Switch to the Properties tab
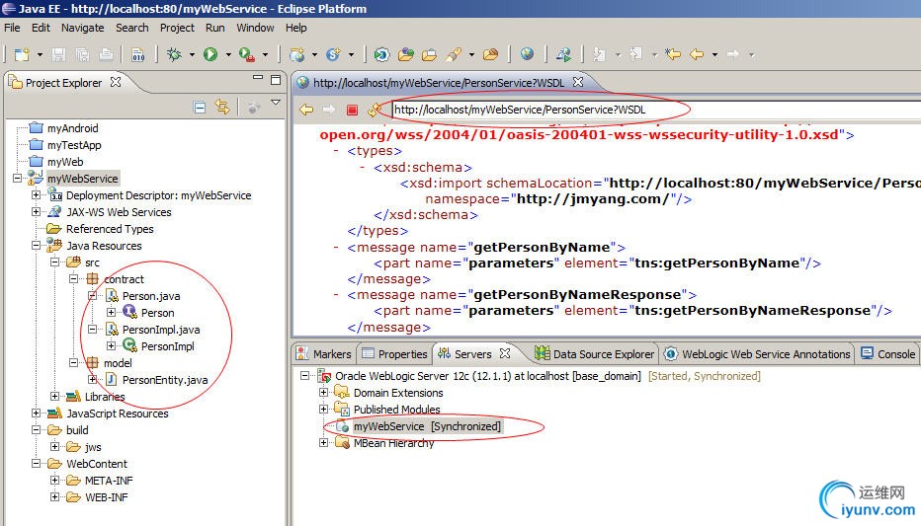Image resolution: width=921 pixels, height=526 pixels. pyautogui.click(x=394, y=354)
